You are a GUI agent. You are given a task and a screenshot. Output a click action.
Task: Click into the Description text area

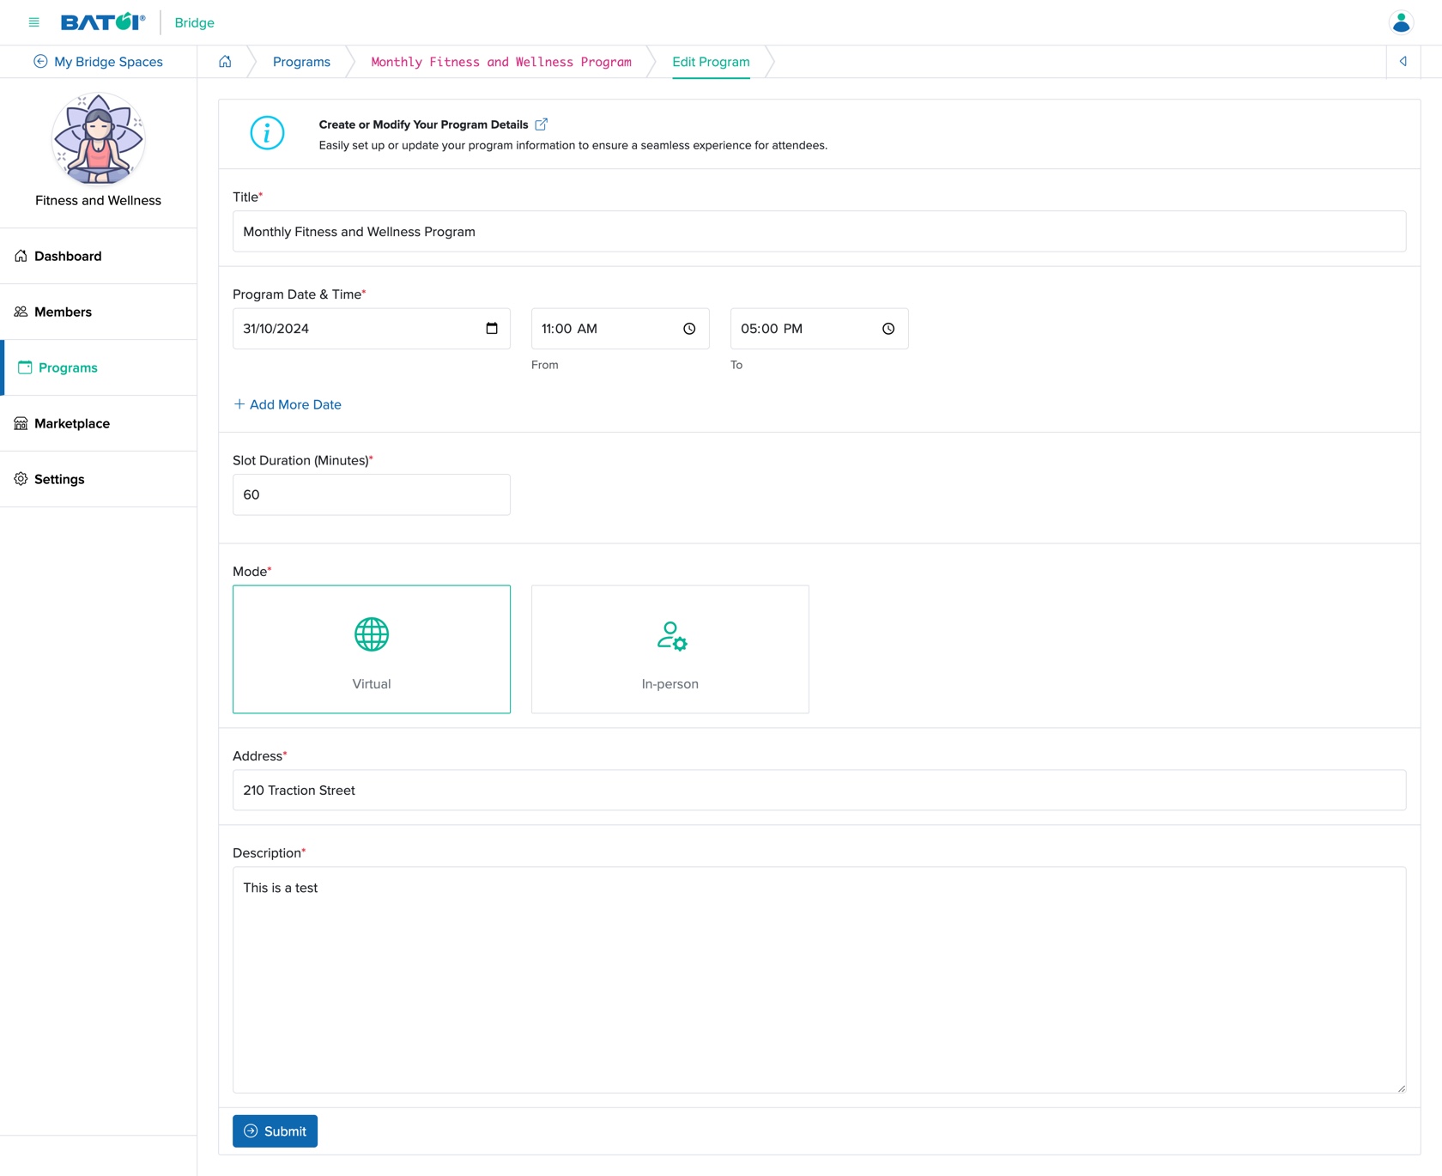pyautogui.click(x=819, y=979)
